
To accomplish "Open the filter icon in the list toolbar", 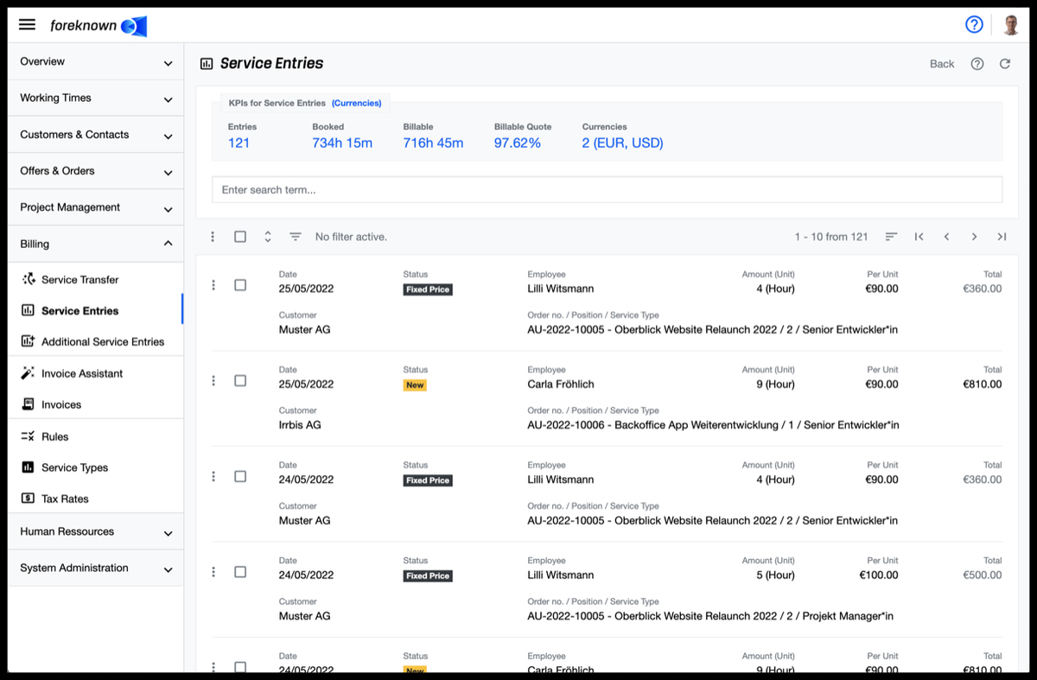I will click(296, 237).
